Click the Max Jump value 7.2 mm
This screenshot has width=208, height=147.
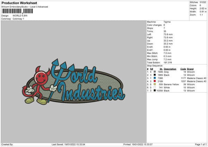167,59
